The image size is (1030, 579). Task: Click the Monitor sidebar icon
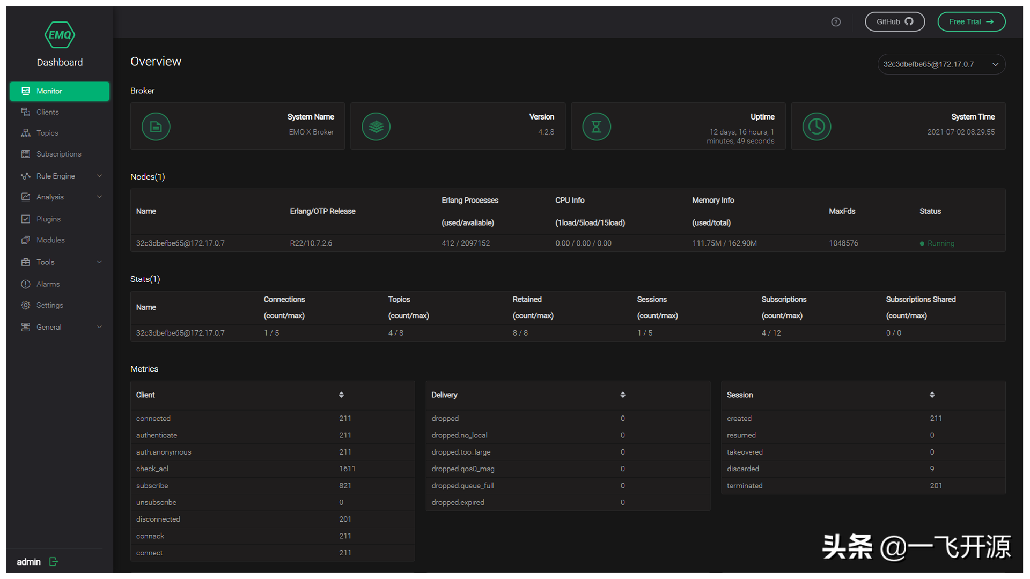(25, 91)
